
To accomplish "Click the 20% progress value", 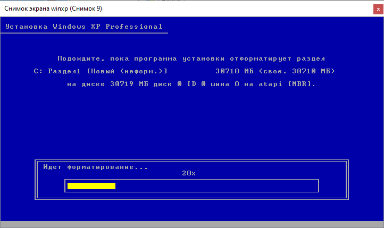I will pos(189,173).
